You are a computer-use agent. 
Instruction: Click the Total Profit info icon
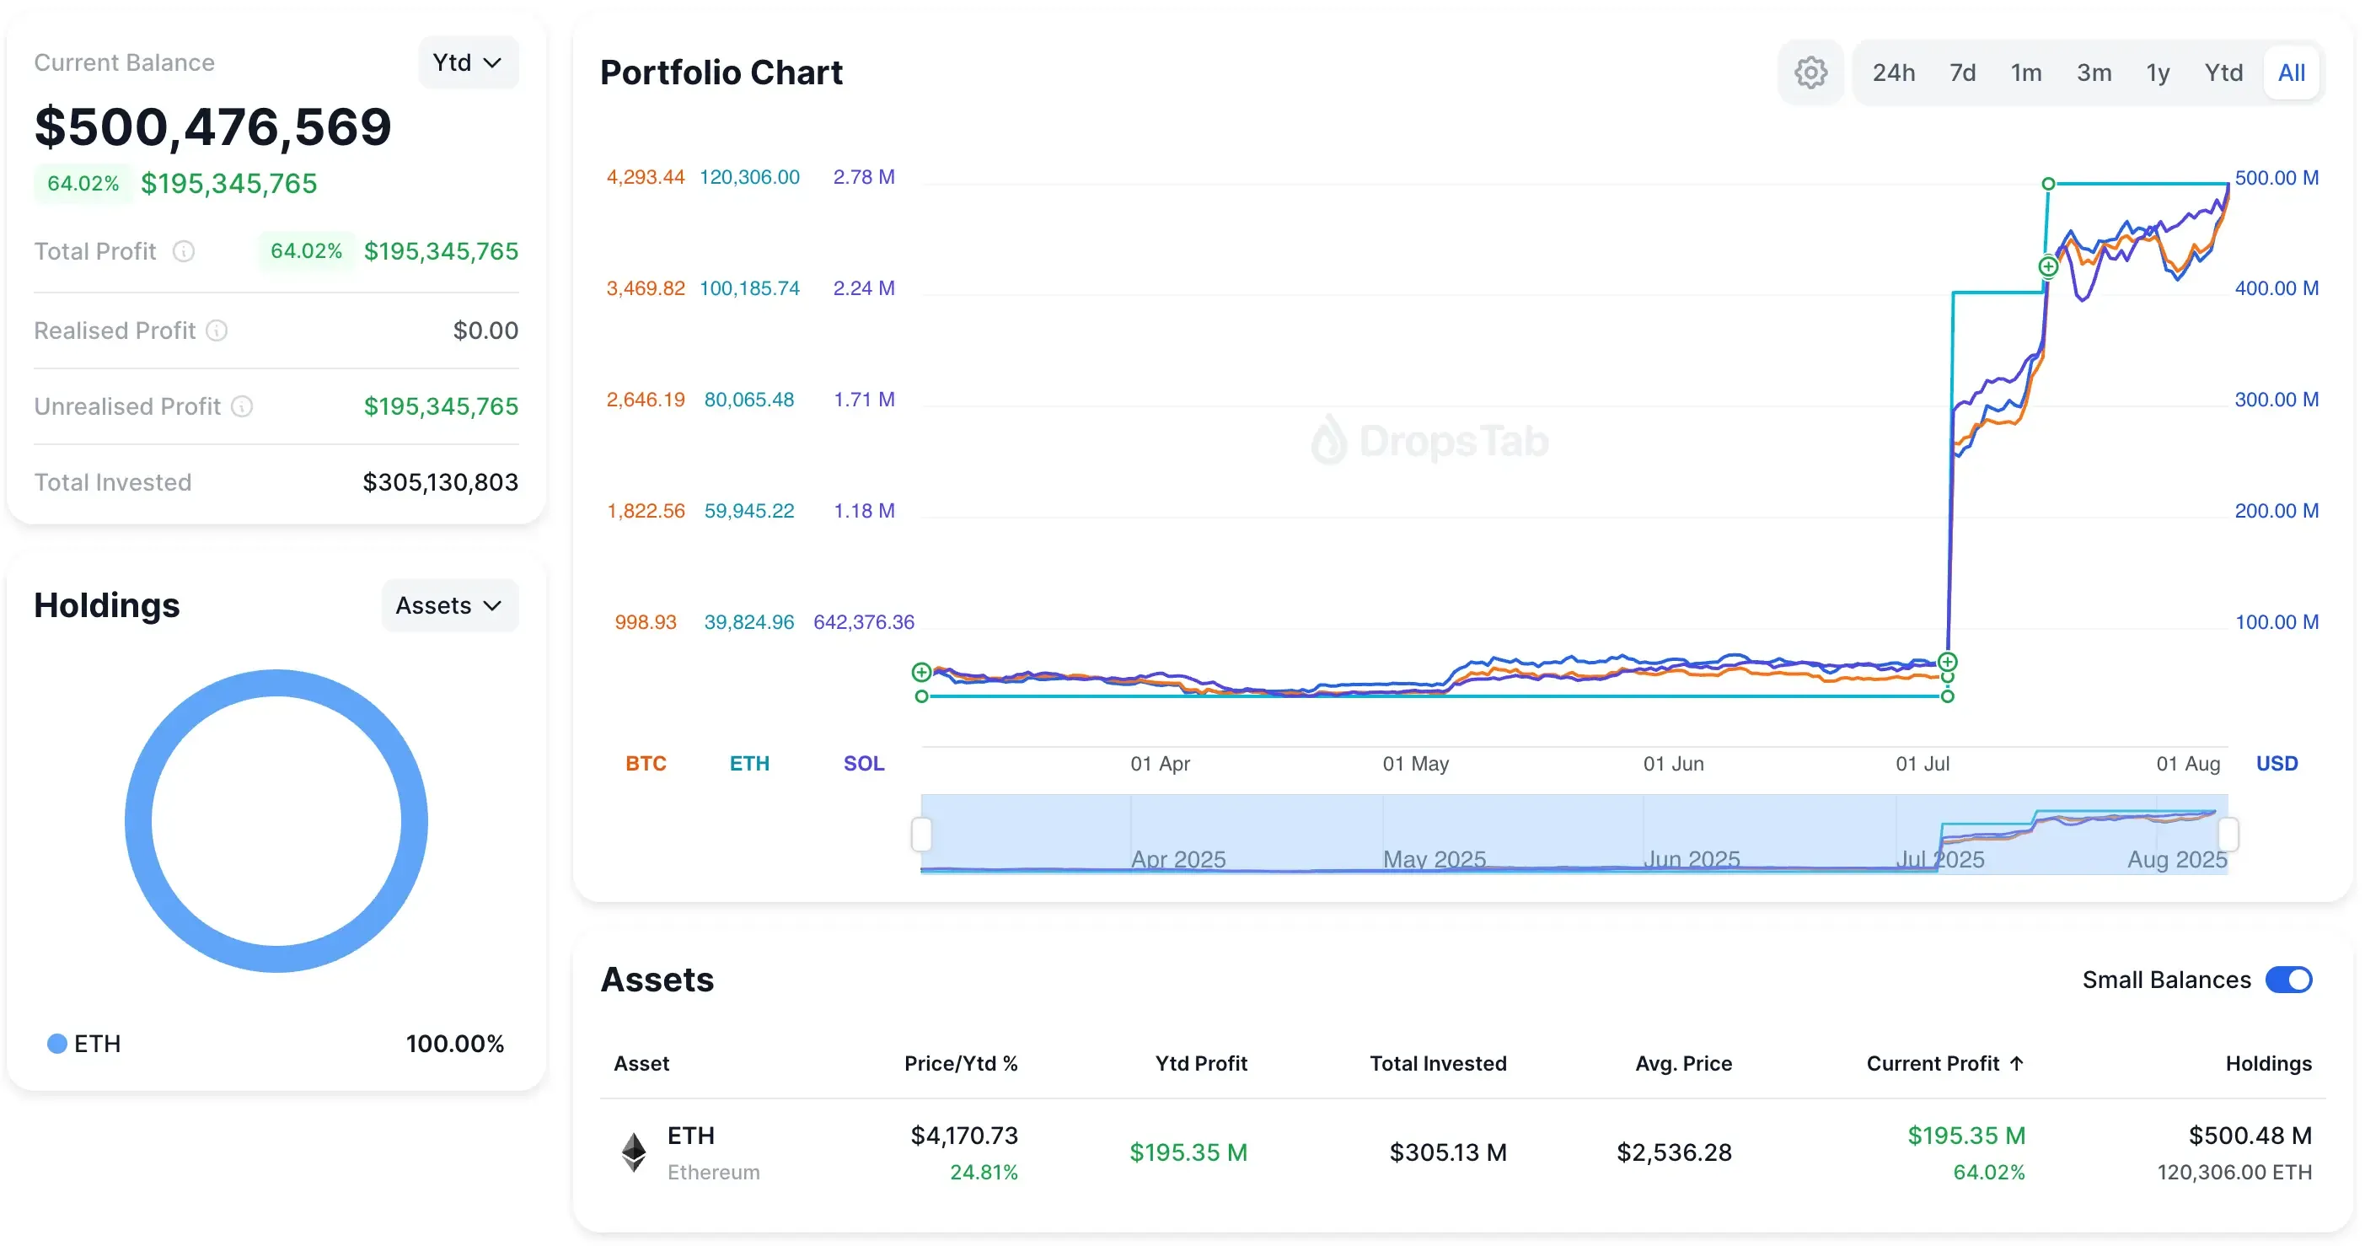(185, 250)
